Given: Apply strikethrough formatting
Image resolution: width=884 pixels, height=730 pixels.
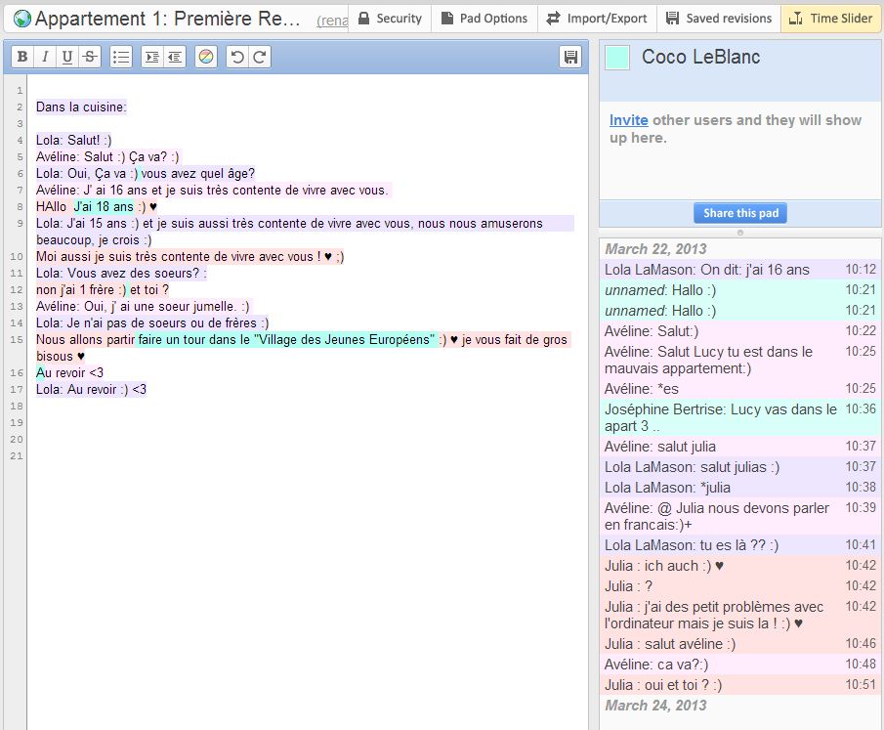Looking at the screenshot, I should 90,58.
